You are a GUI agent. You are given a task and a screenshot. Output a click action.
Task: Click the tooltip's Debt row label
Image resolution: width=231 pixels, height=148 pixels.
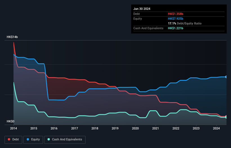[136, 14]
